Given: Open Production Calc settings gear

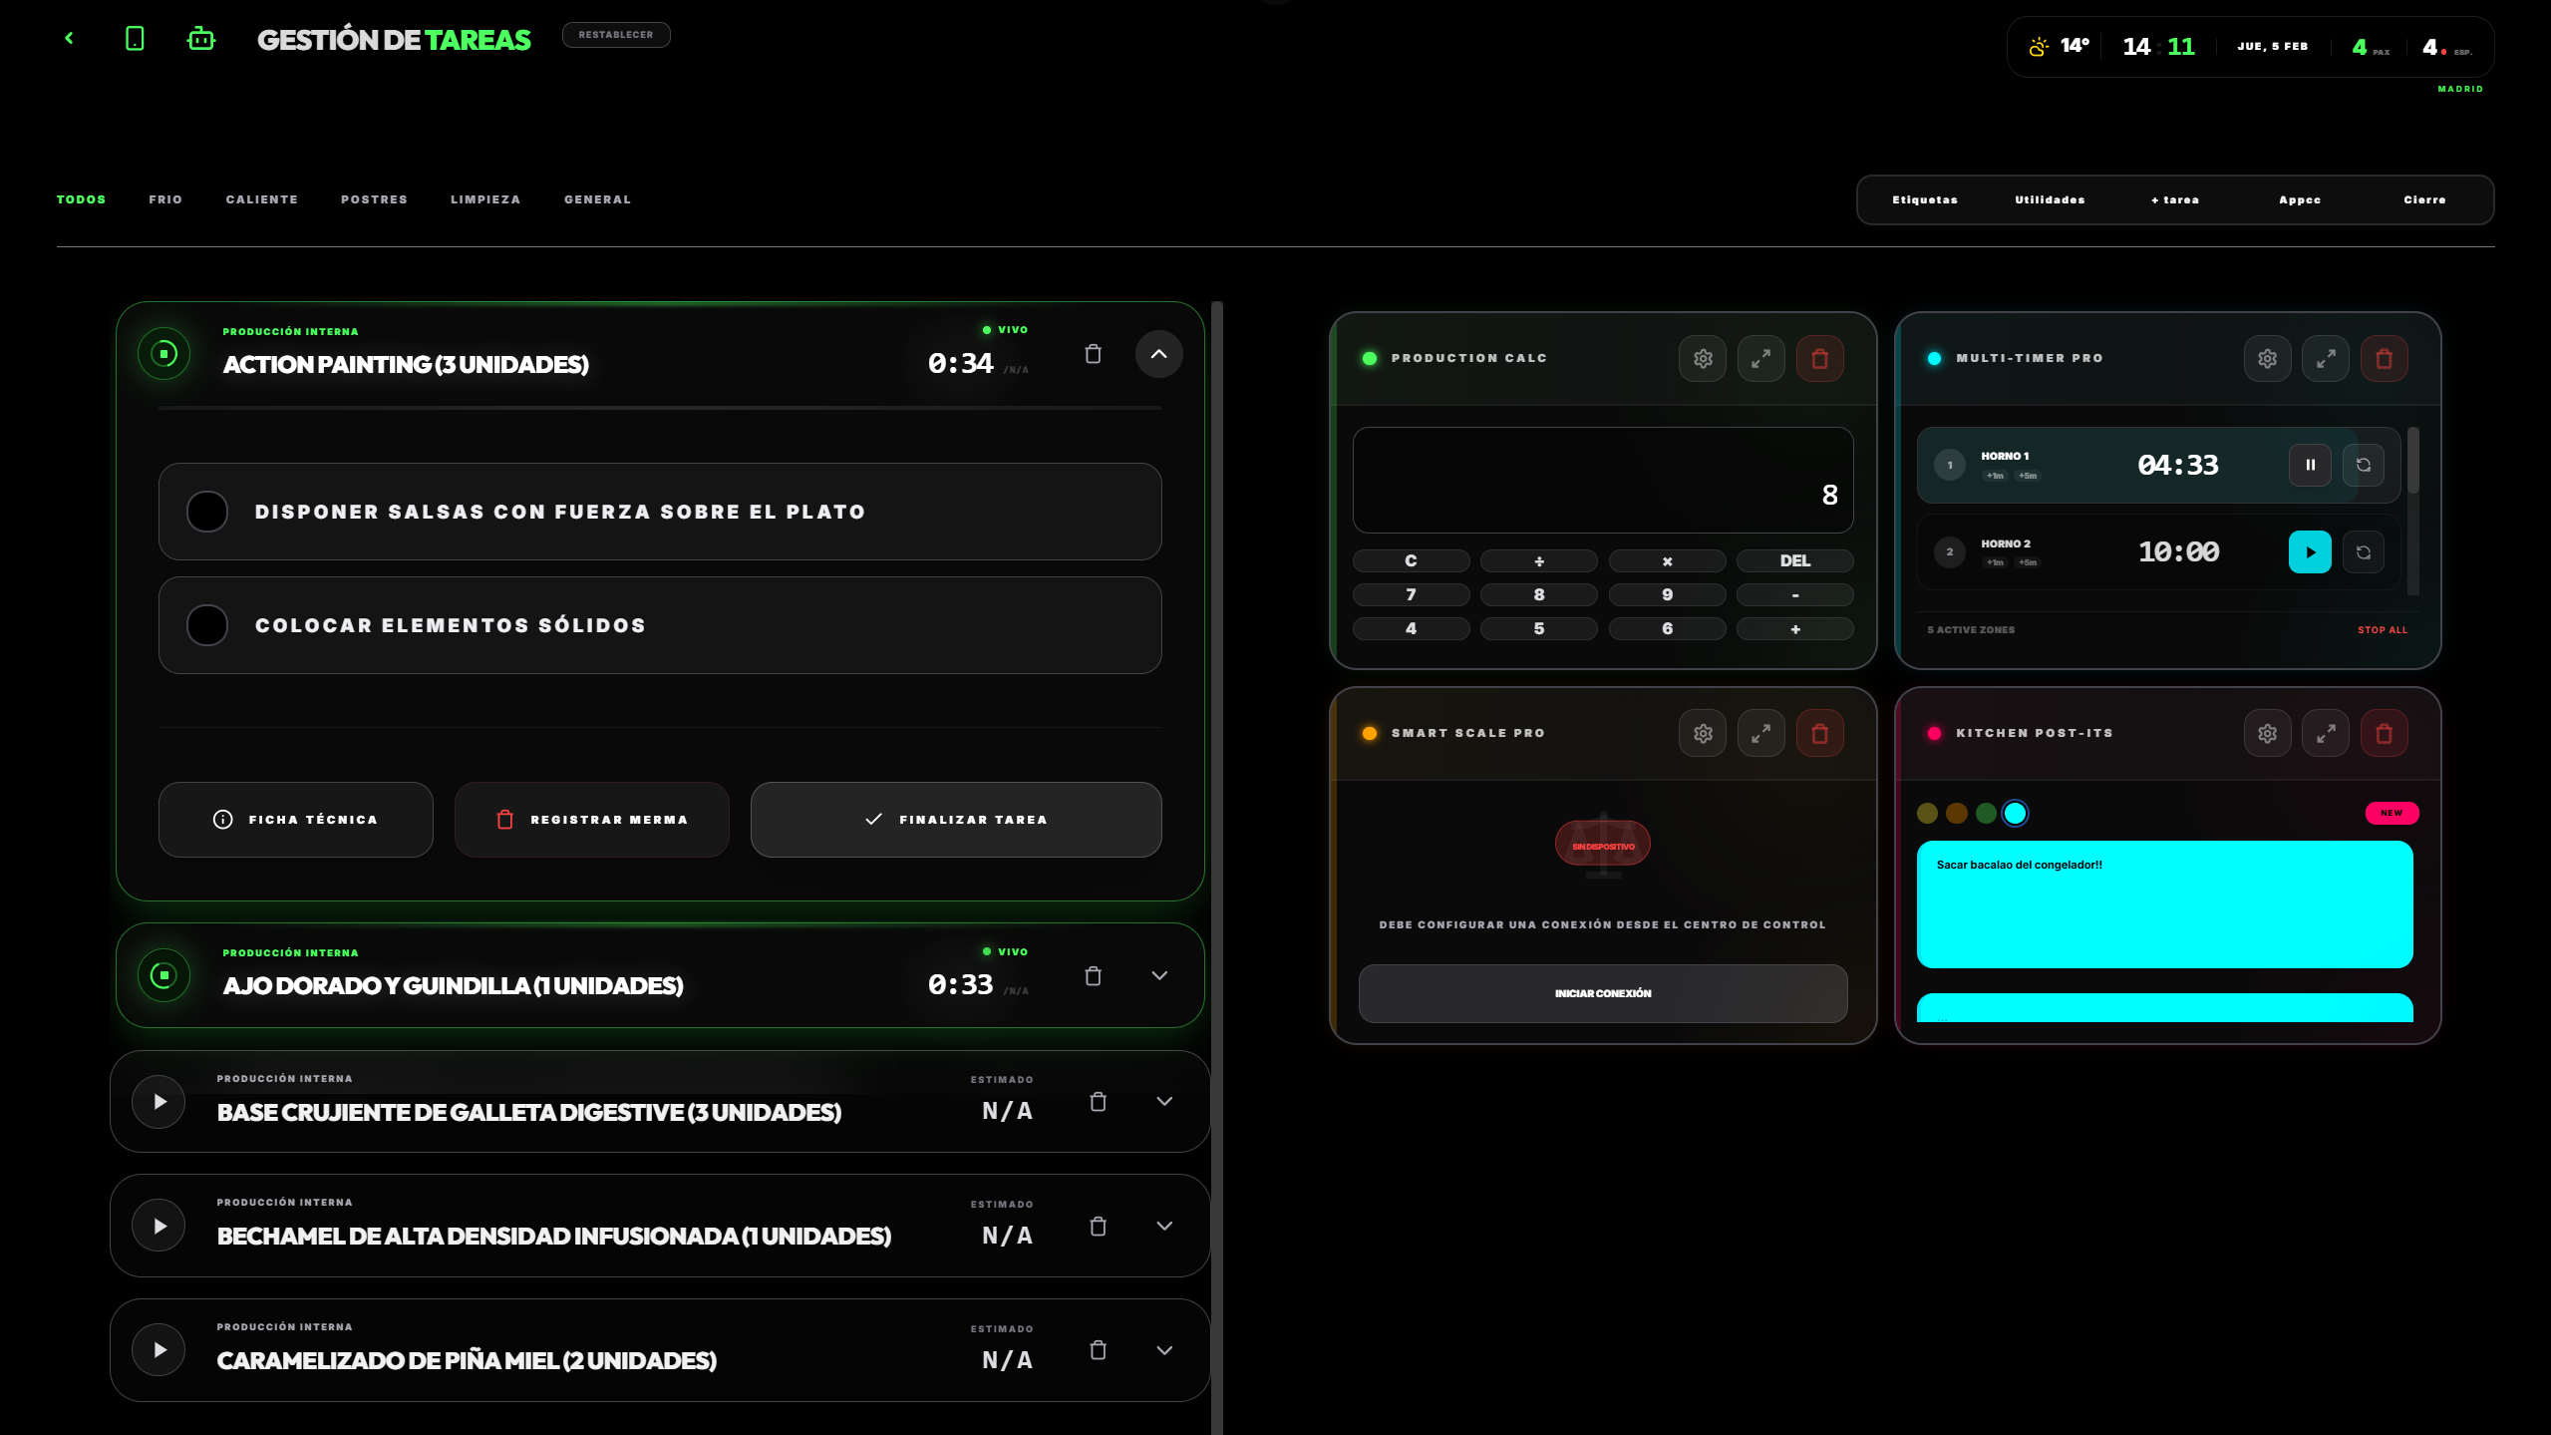Looking at the screenshot, I should (x=1703, y=358).
